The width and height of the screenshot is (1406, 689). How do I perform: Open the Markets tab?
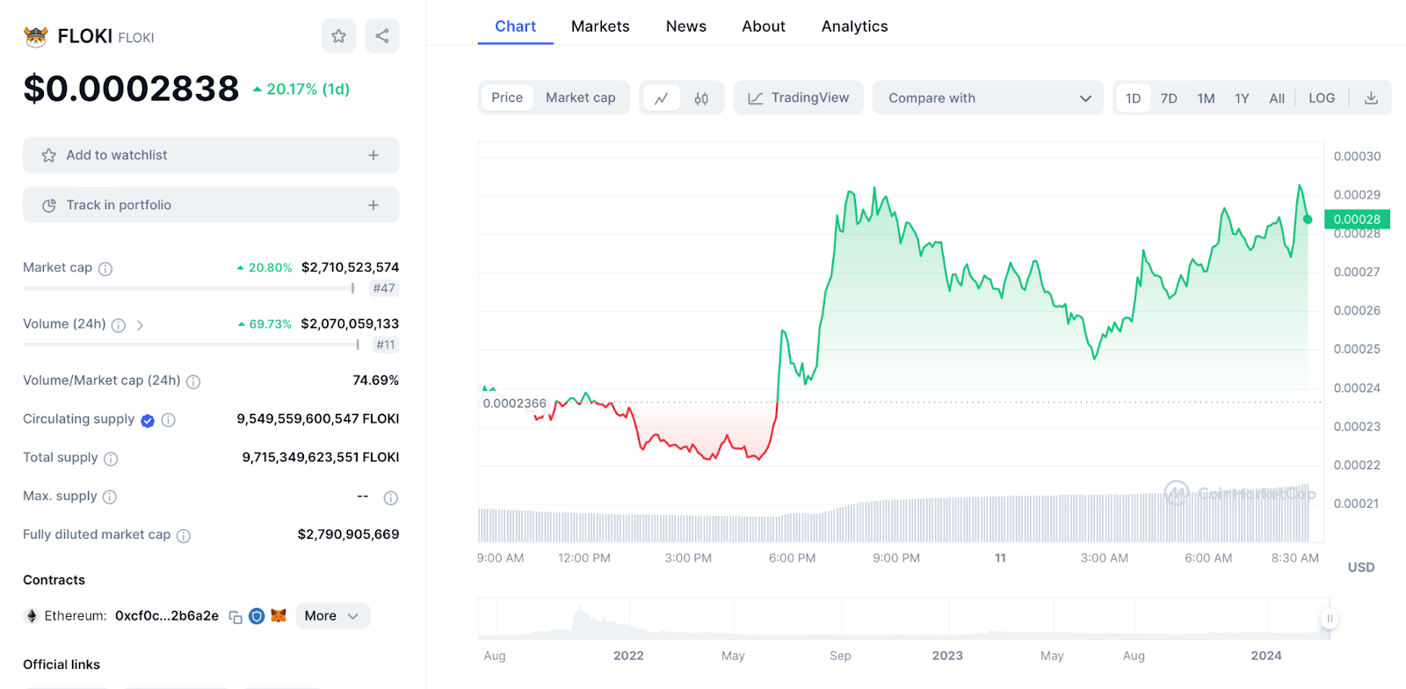[600, 26]
